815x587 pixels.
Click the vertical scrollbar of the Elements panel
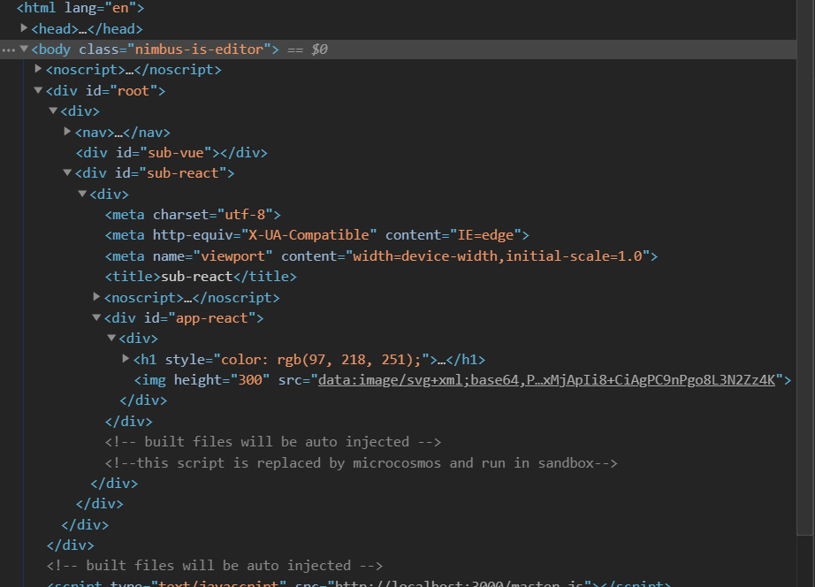(804, 267)
